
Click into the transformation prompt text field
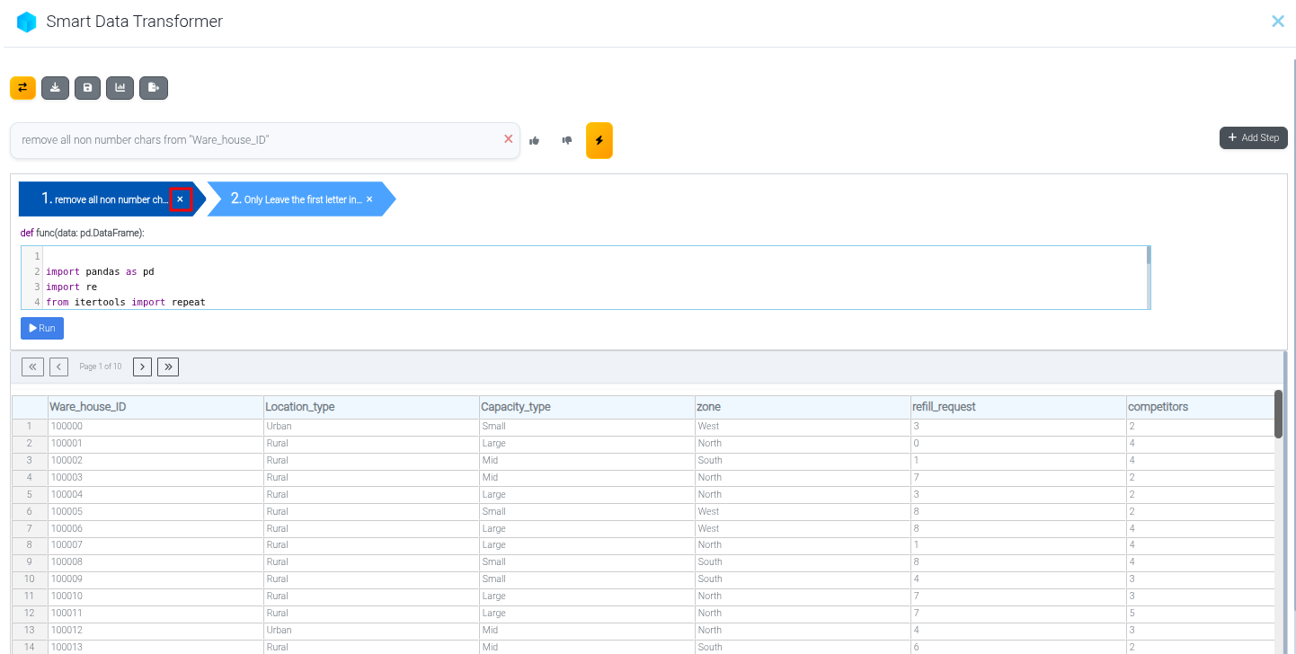(256, 141)
